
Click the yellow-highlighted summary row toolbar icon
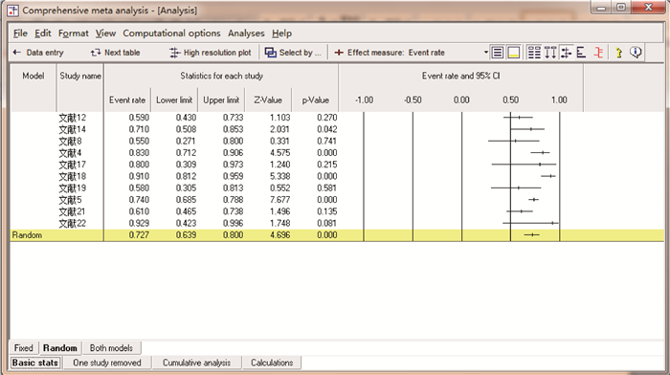514,53
